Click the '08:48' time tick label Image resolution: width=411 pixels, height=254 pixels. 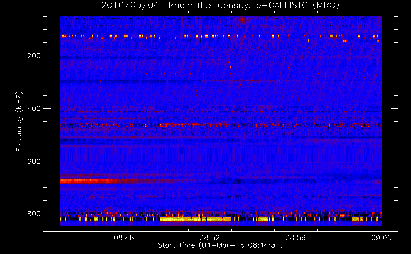coord(124,238)
